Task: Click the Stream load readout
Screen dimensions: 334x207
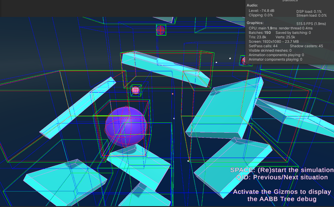Action: tap(311, 15)
